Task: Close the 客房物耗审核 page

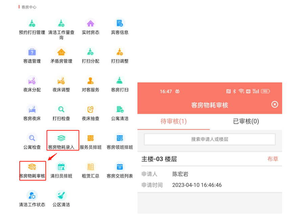Action: pyautogui.click(x=275, y=104)
